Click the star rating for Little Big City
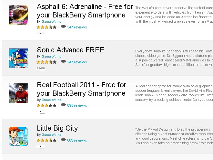 [46, 140]
